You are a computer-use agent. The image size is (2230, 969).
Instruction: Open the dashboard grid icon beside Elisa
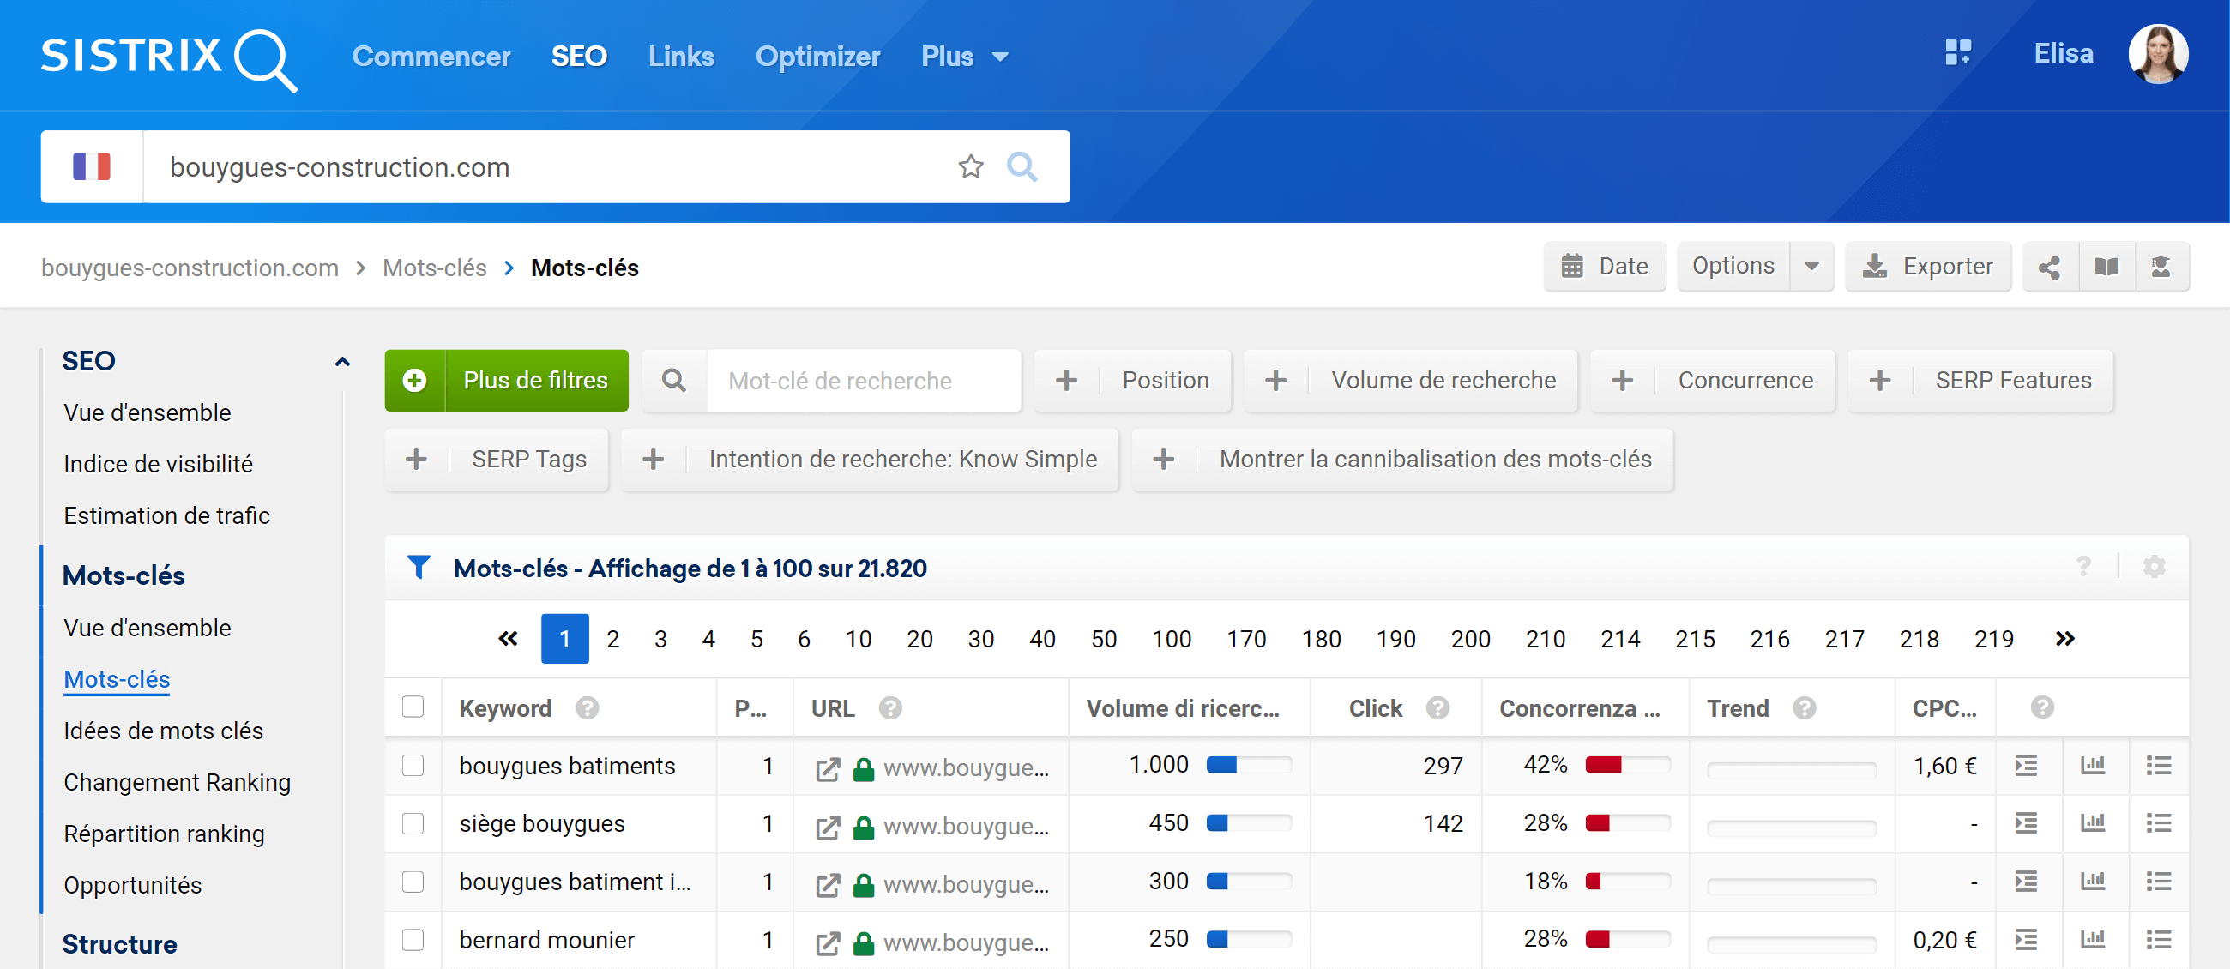[x=1957, y=53]
